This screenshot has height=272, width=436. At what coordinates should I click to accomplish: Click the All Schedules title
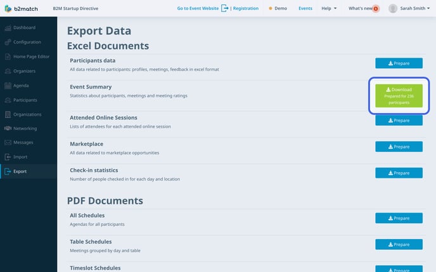pos(87,215)
